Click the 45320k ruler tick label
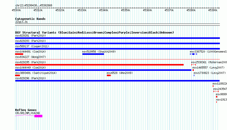This screenshot has width=227, height=130. [x=60, y=10]
